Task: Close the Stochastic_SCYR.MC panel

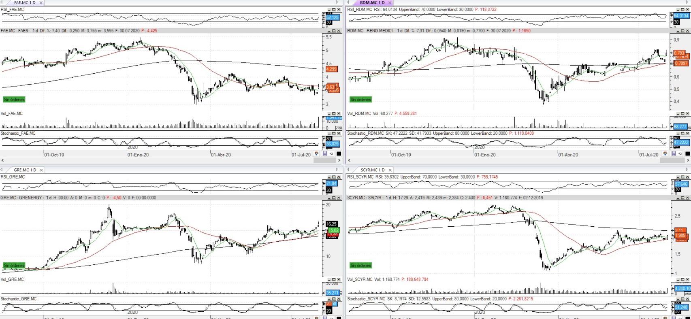Action: (688, 299)
